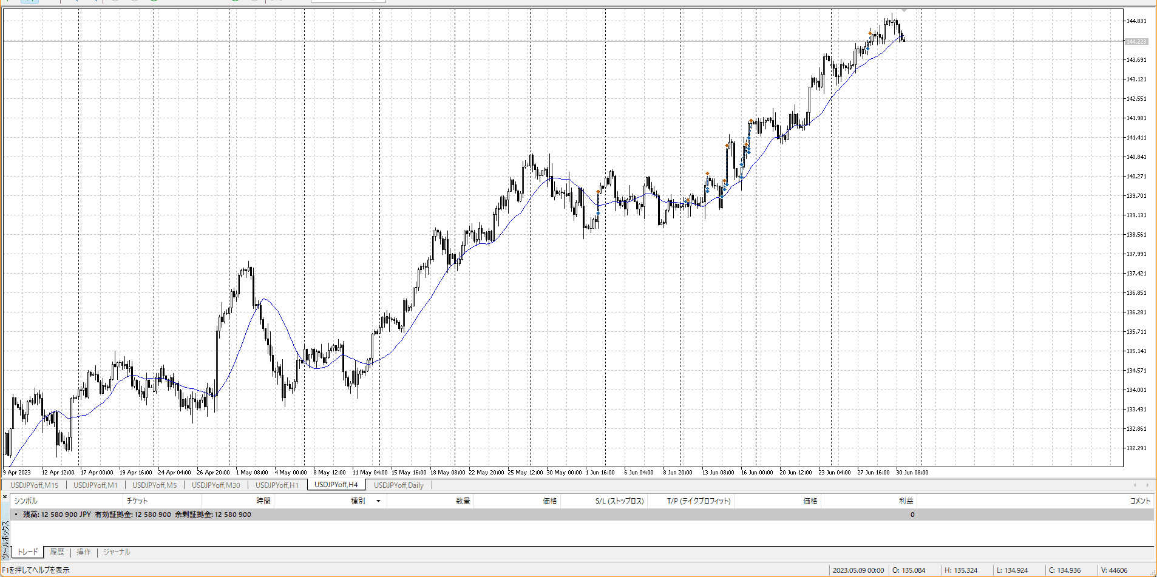Expand the 種別 column sort dropdown arrow
The image size is (1157, 577).
pyautogui.click(x=378, y=501)
